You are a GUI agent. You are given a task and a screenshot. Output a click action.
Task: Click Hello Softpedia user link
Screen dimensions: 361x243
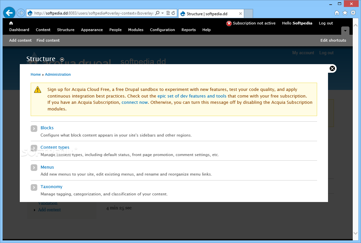click(297, 23)
